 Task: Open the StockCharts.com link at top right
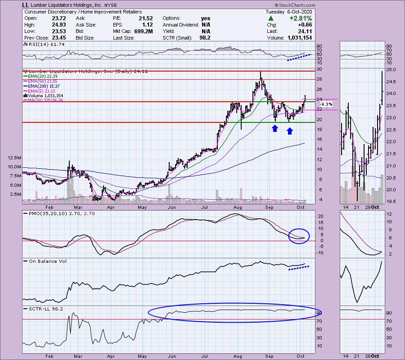point(297,5)
